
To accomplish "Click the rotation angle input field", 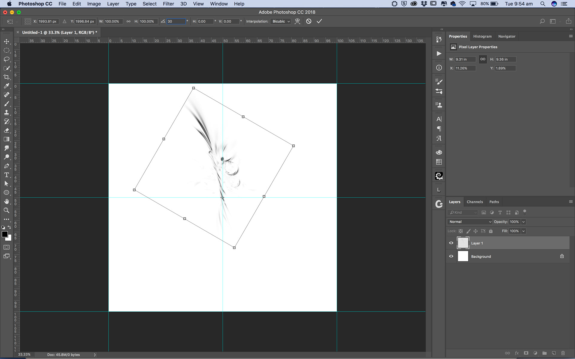I will click(176, 21).
